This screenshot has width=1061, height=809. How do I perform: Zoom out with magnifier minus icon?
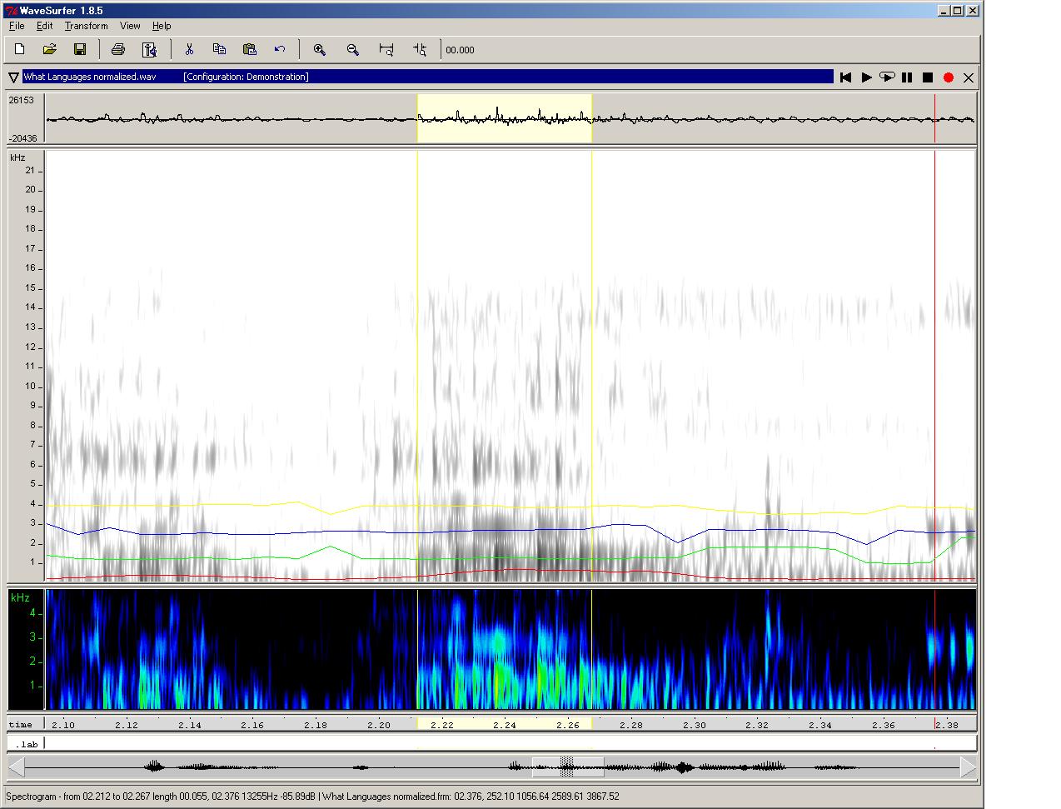(353, 50)
